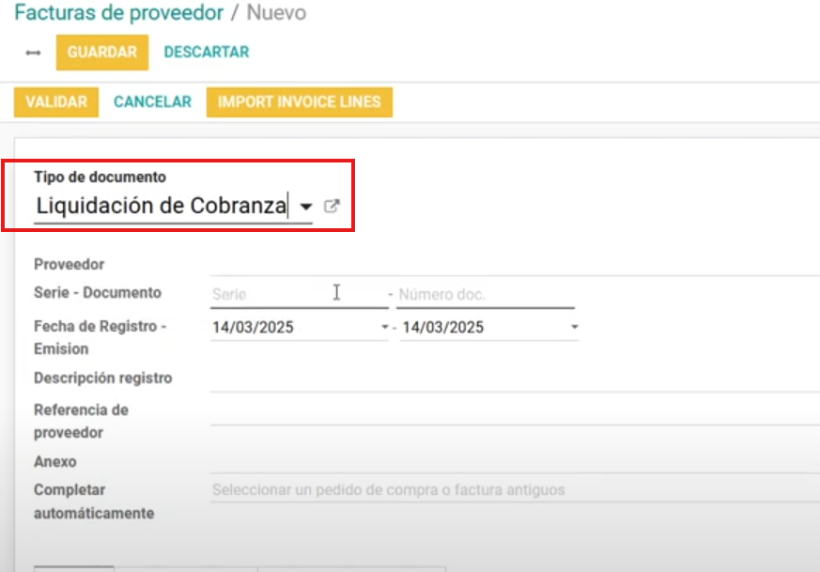The image size is (820, 572).
Task: Open the record link icon beside Liquidación de Cobranza
Action: click(331, 205)
